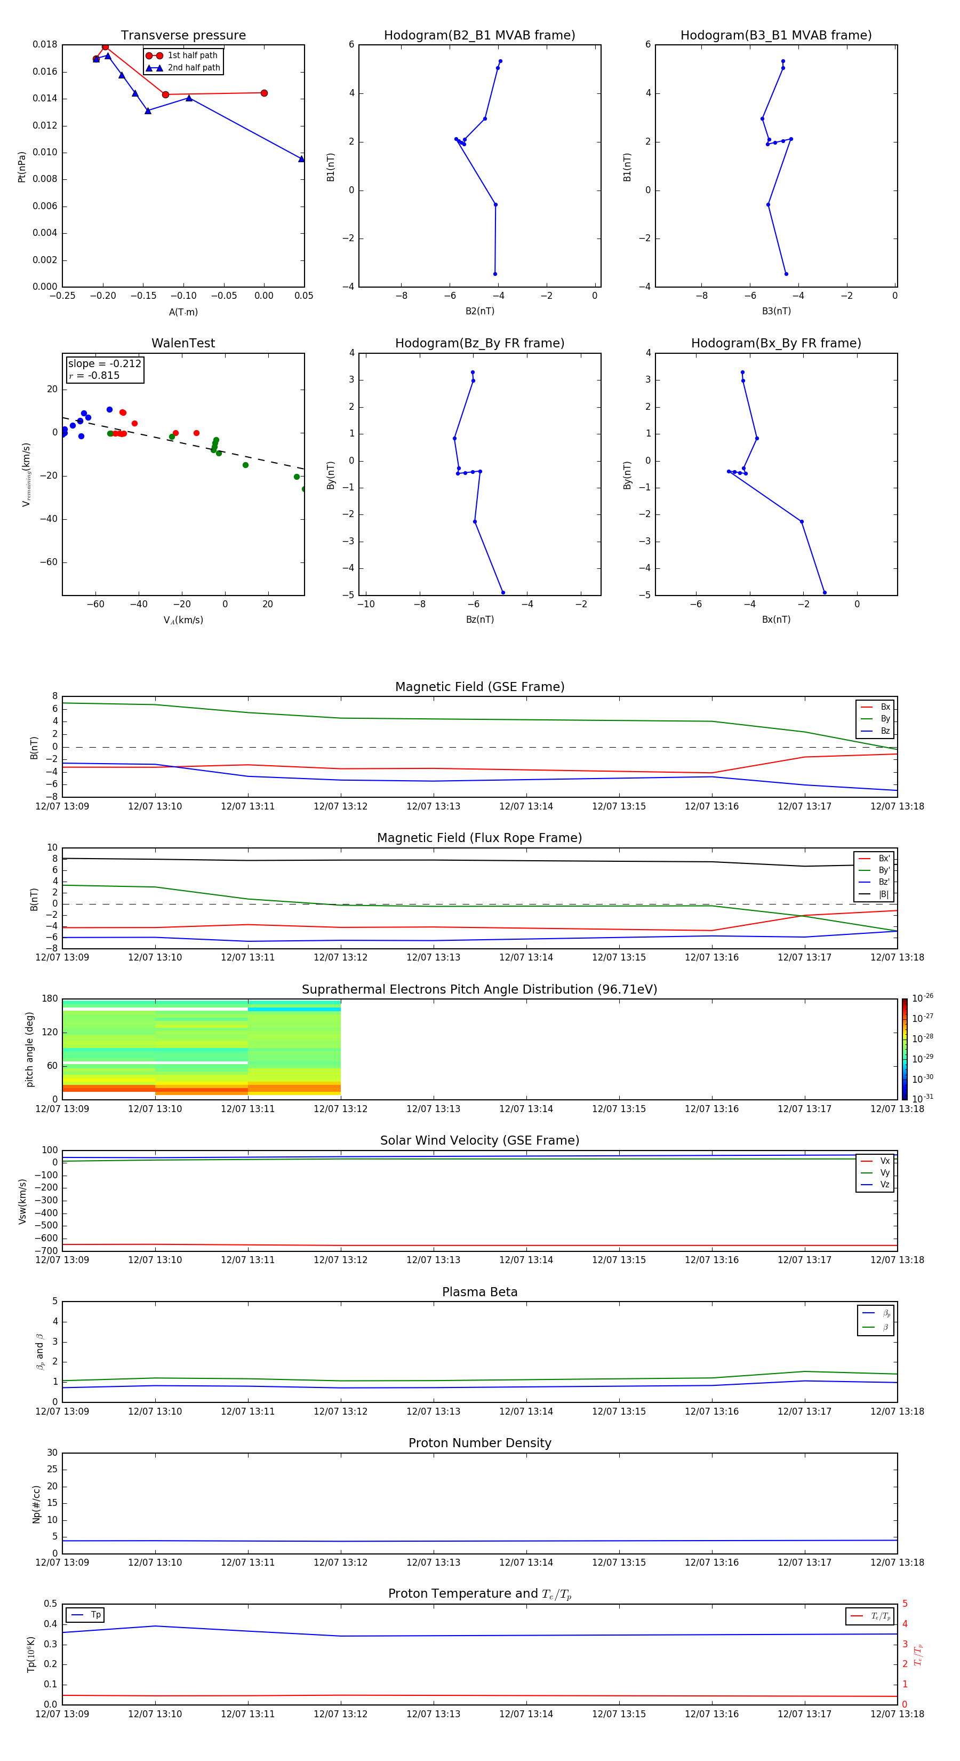
Task: Click the 10^-31 colorbar tick label
Action: pos(923,1099)
